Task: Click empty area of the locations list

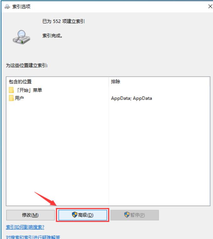Action: point(57,152)
